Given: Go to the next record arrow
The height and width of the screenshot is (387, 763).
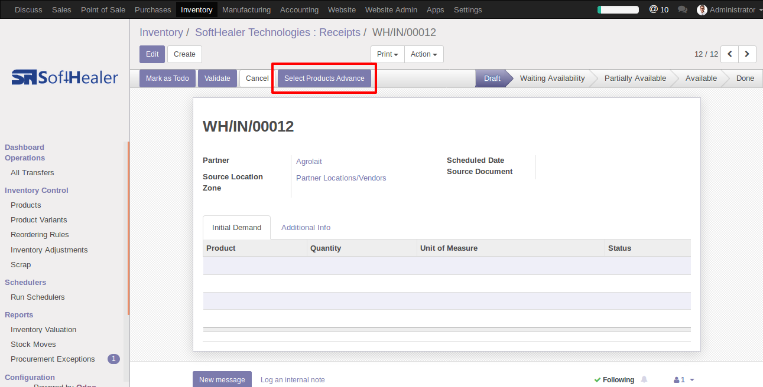Looking at the screenshot, I should point(748,54).
